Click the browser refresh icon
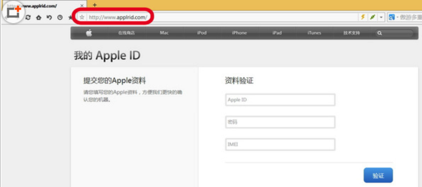422x187 pixels. pyautogui.click(x=28, y=18)
